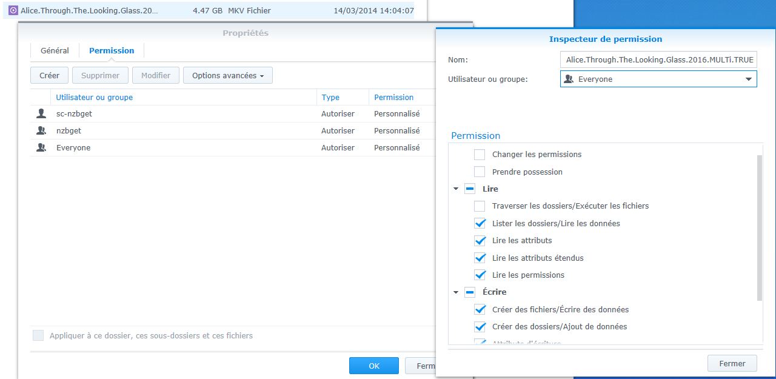Click the permission list vertical scrollbar
This screenshot has height=379, width=776.
(x=760, y=227)
